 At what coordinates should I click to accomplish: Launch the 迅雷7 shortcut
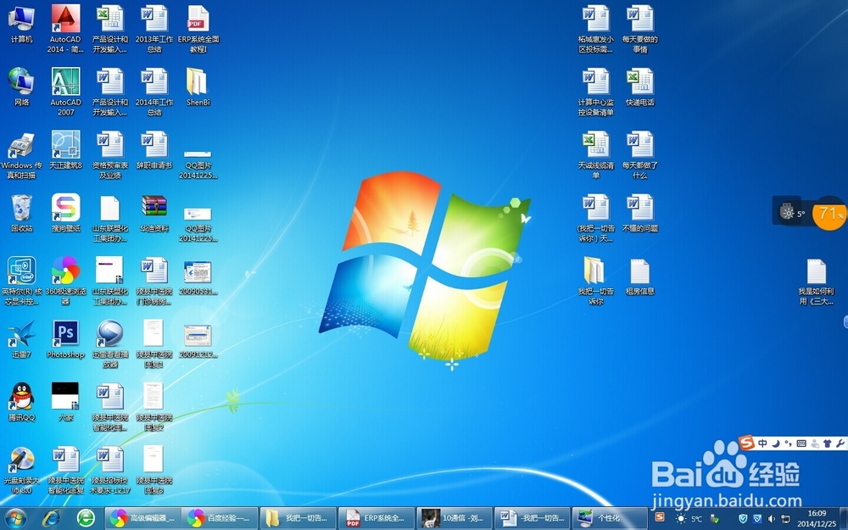tap(22, 339)
